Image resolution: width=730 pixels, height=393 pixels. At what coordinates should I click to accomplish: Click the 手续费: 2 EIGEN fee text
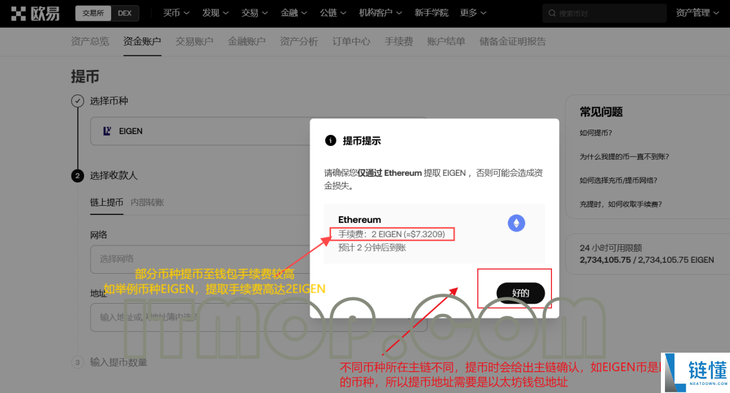tap(391, 234)
